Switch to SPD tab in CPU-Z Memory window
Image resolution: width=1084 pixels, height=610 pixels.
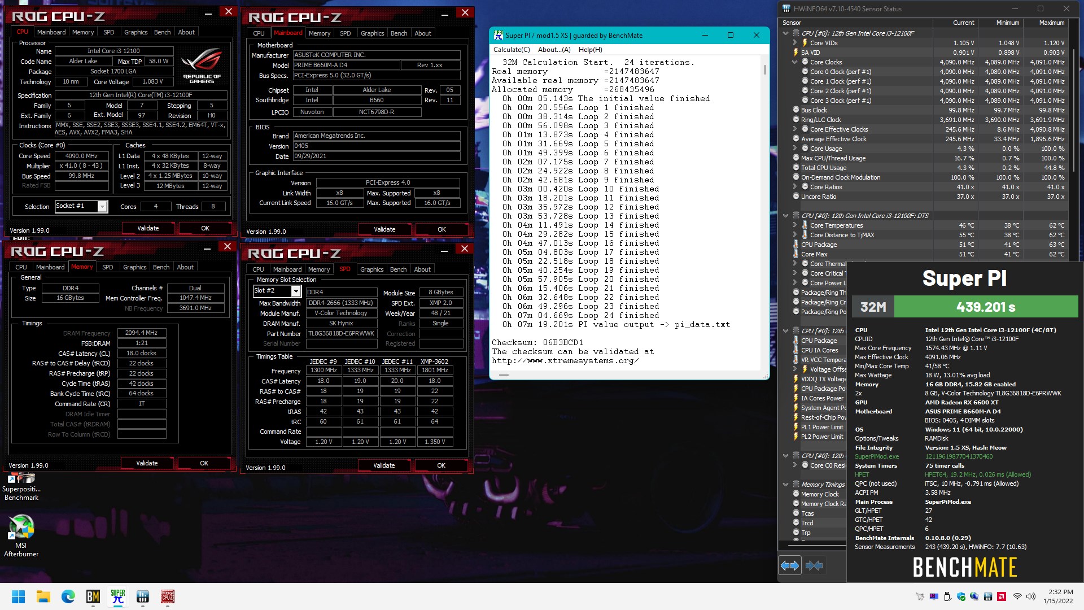pos(108,267)
